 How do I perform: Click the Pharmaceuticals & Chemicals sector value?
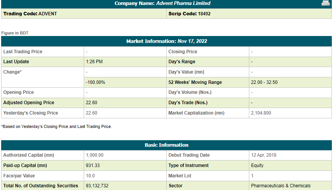click(x=281, y=186)
